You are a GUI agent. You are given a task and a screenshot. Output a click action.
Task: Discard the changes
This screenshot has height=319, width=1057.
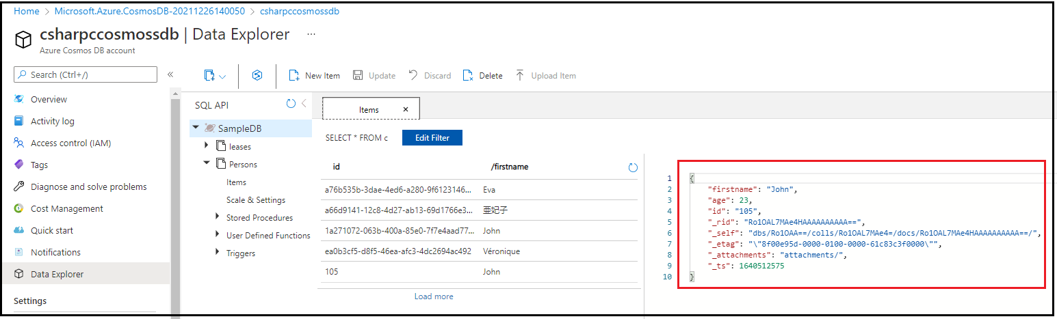click(430, 76)
